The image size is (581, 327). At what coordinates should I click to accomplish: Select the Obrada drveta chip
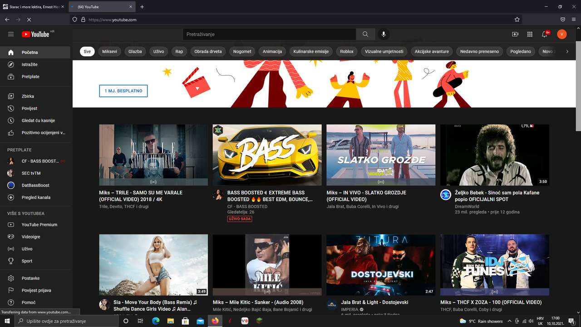(208, 51)
